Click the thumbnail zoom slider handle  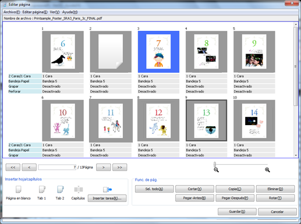215,164
